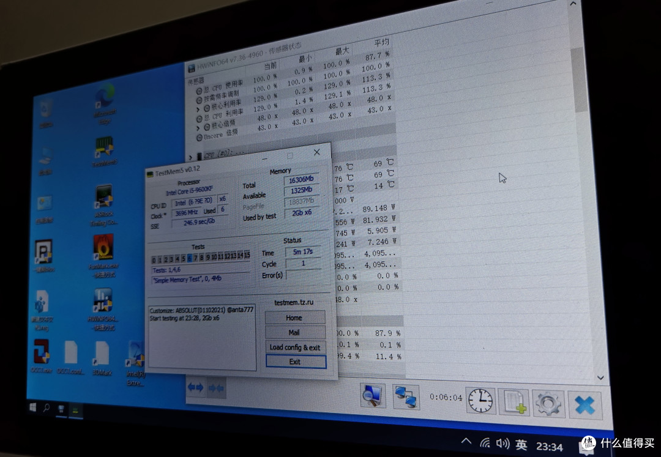The height and width of the screenshot is (457, 661).
Task: Select OCCT.exe desktop icon
Action: 42,356
